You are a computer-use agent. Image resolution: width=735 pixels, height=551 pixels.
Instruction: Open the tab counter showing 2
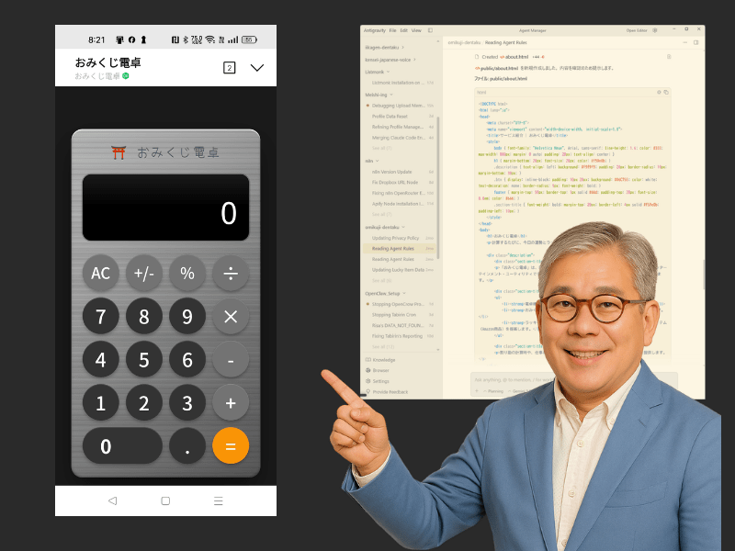229,68
